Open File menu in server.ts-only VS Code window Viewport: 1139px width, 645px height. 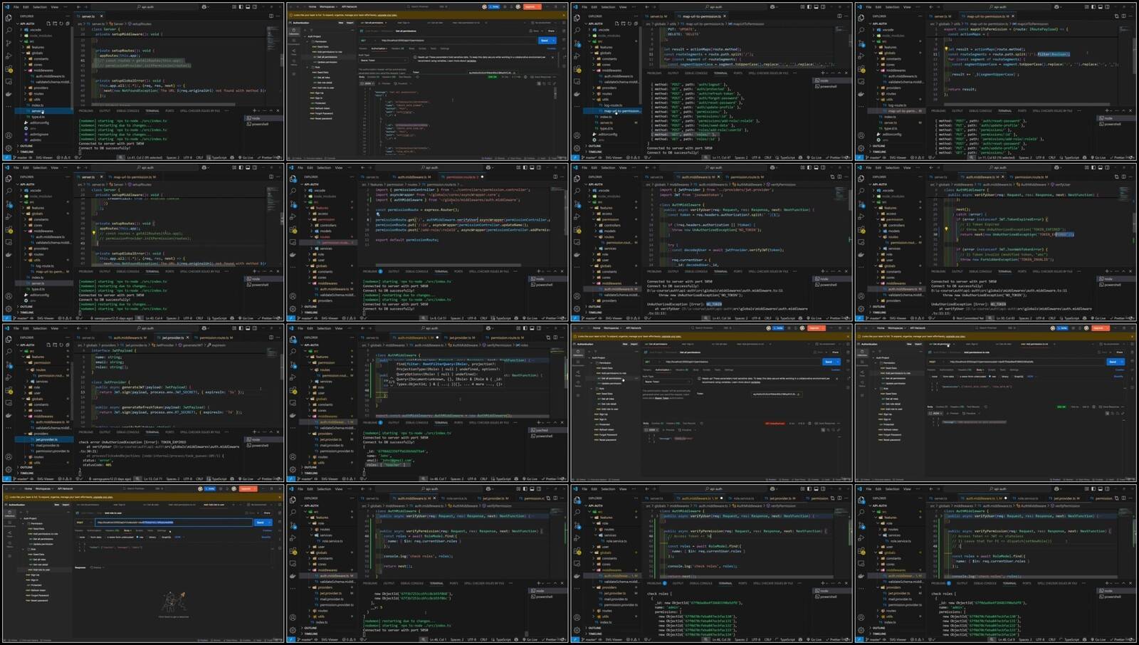(16, 7)
